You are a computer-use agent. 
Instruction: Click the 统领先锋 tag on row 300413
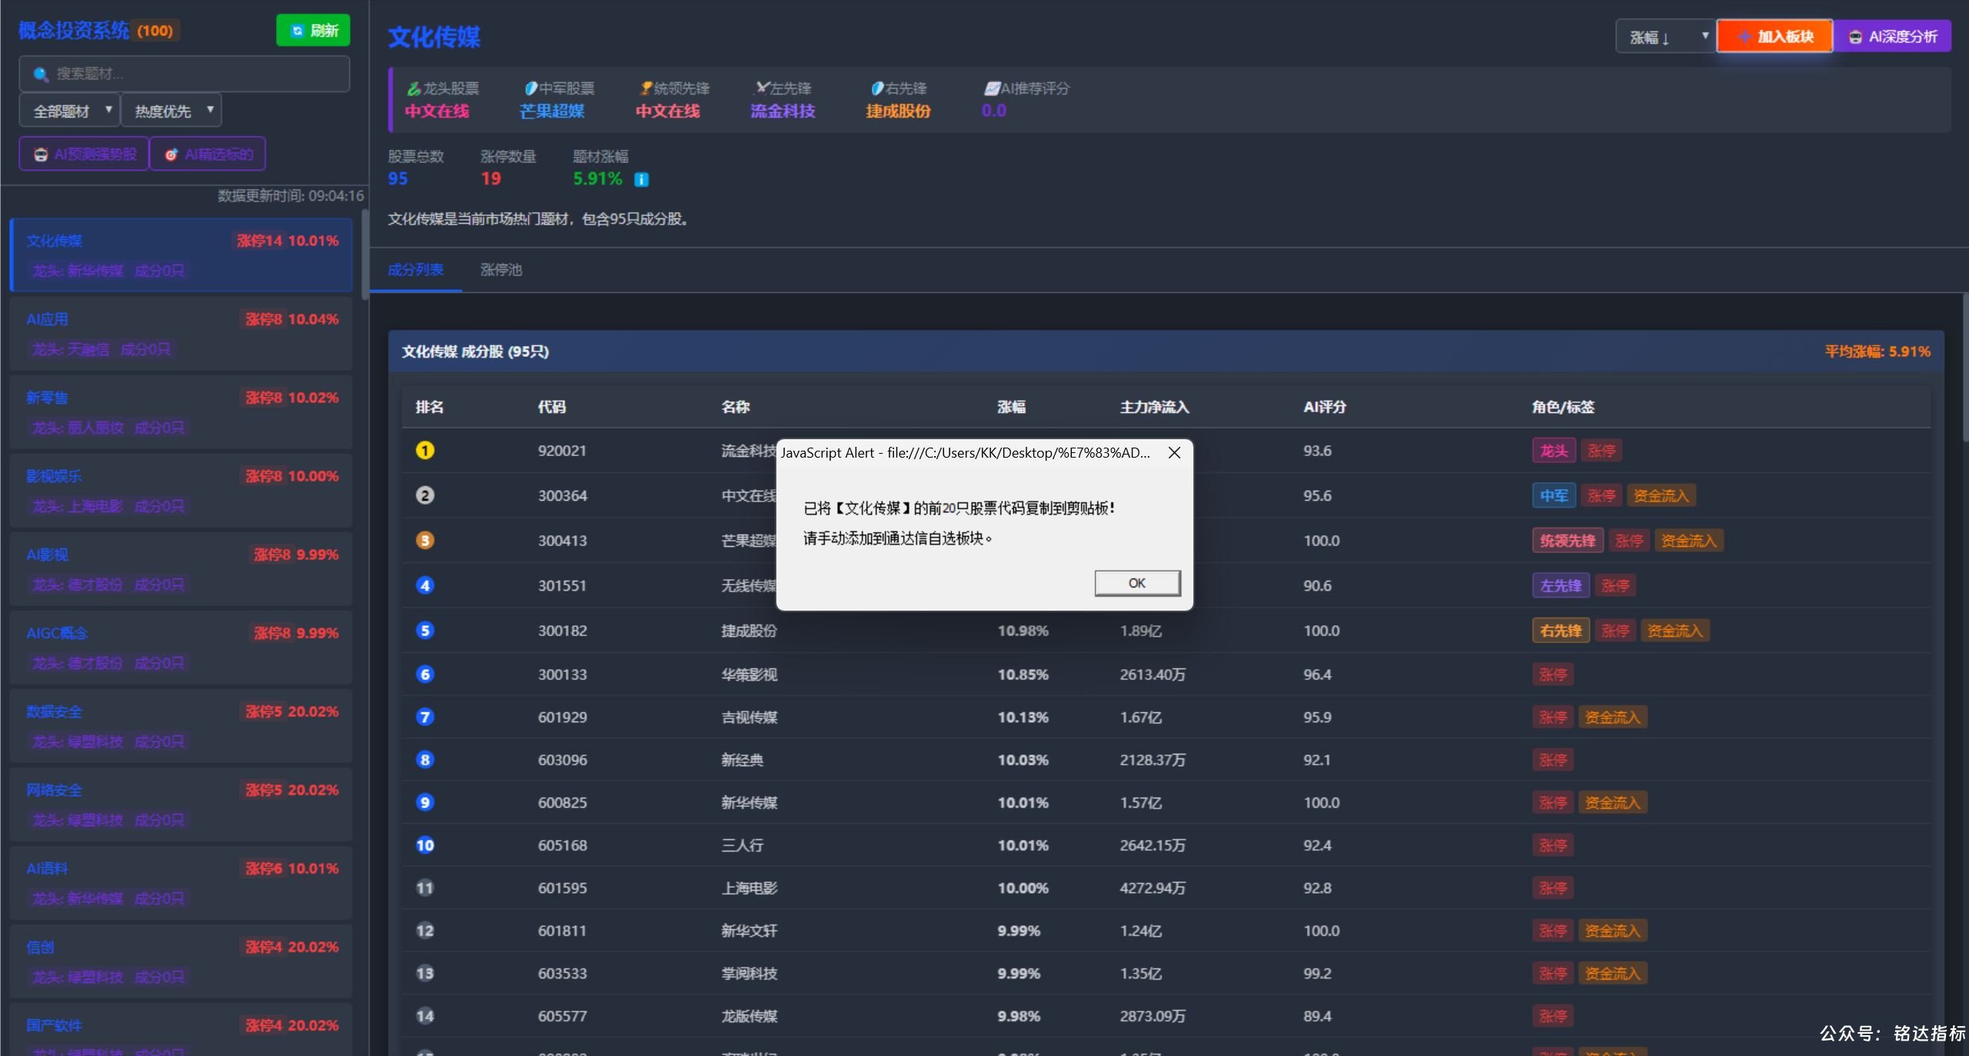point(1567,541)
